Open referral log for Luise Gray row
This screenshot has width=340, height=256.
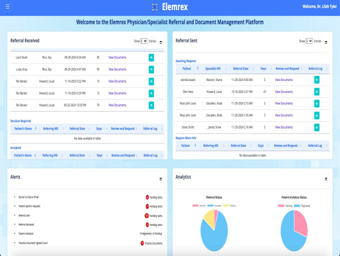[x=151, y=70]
